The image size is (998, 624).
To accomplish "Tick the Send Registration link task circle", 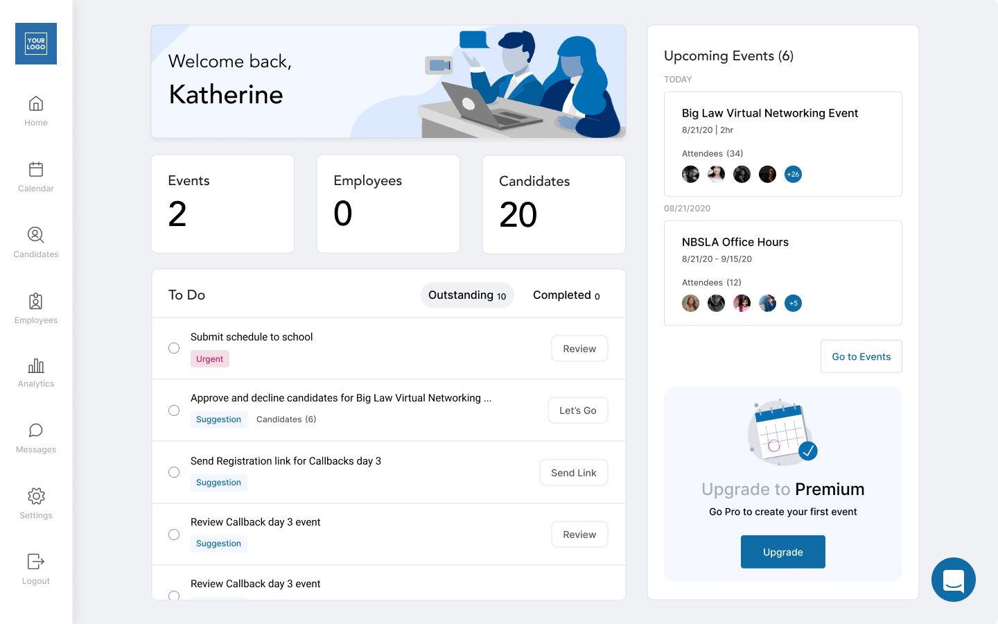I will click(x=174, y=472).
